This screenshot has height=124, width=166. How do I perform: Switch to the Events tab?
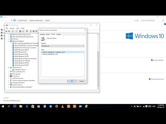tap(58, 34)
